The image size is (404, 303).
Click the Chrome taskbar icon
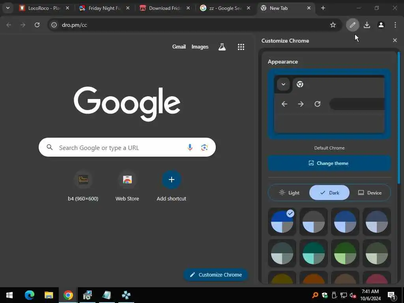68,295
